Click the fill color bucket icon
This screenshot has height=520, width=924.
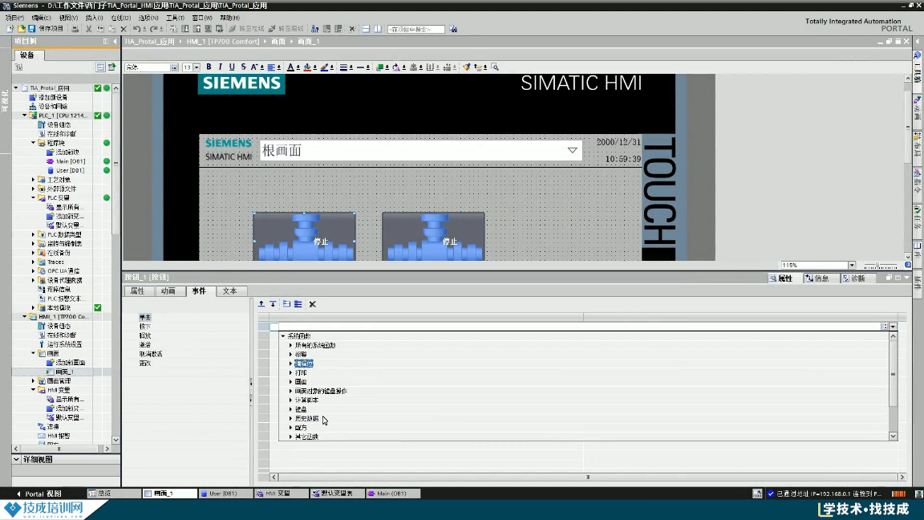[x=307, y=67]
